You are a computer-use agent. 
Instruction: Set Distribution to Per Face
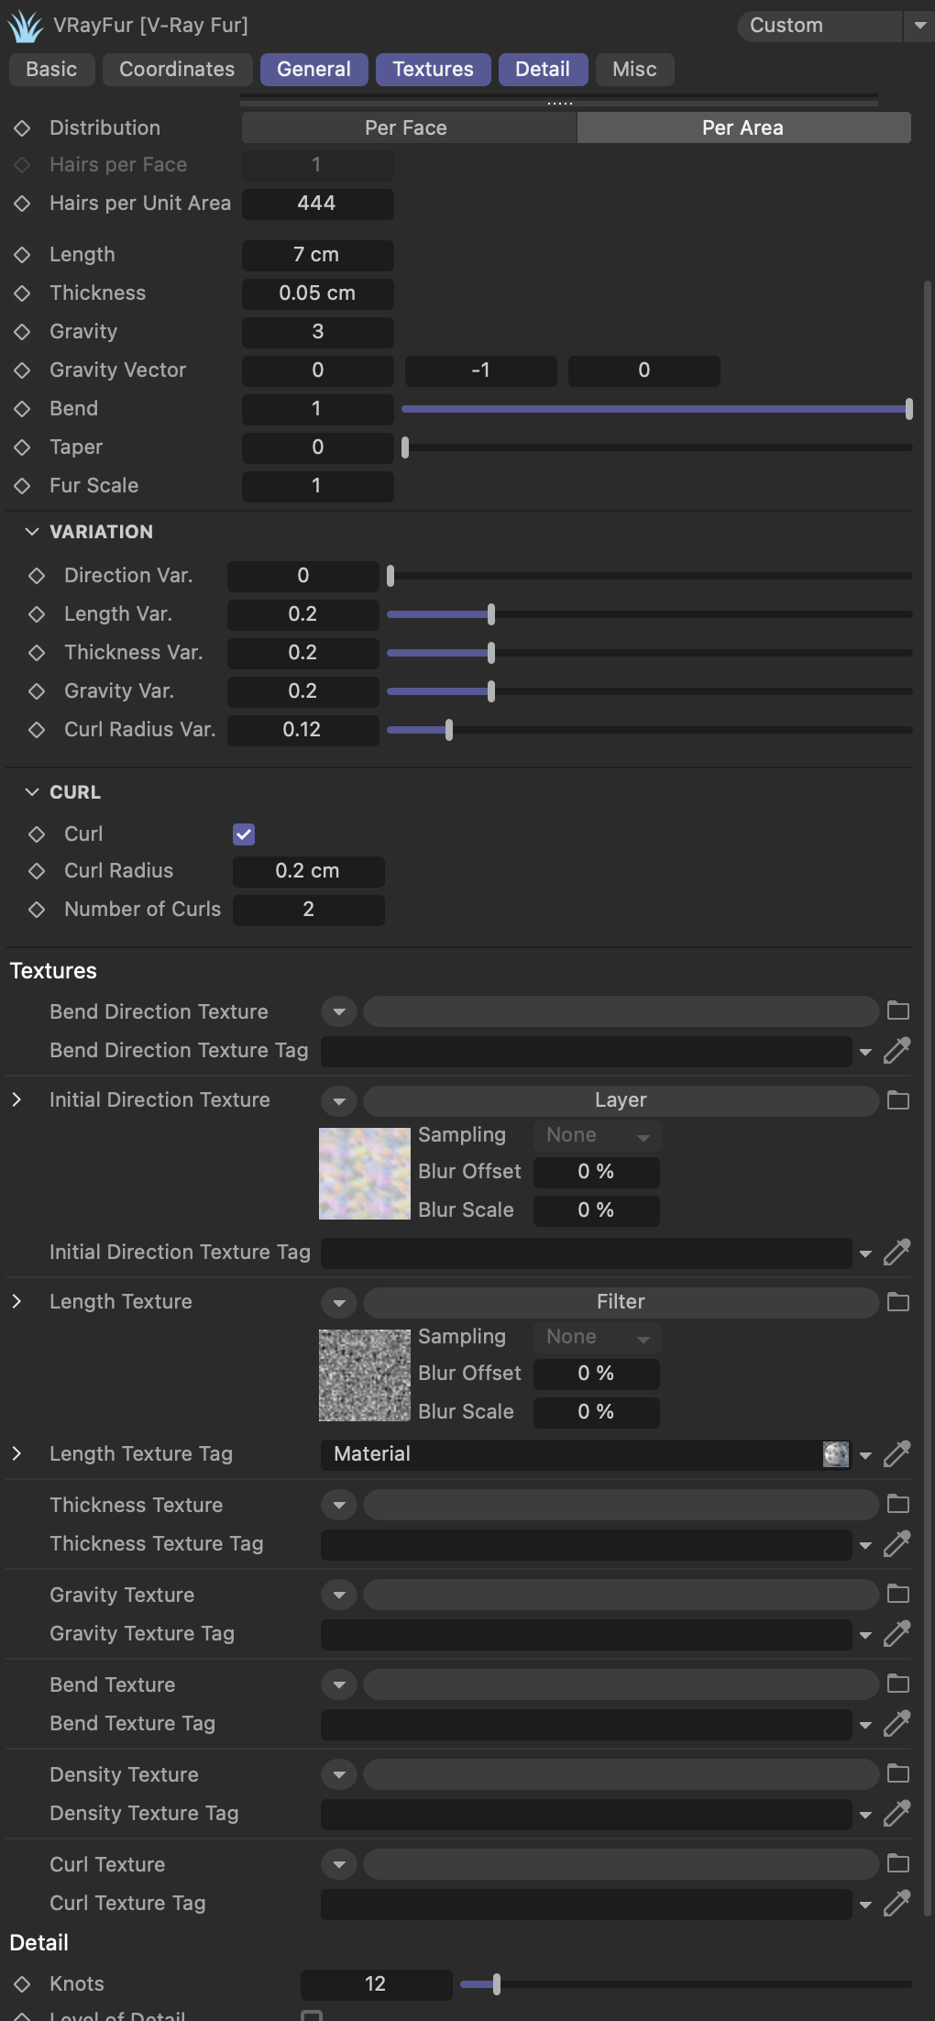click(406, 127)
